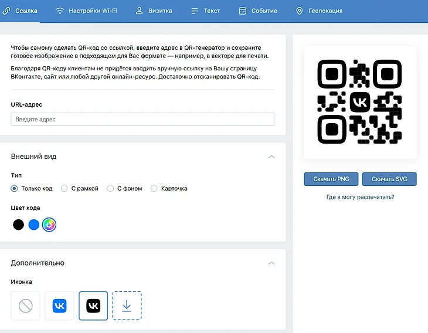Pick the black code color
The width and height of the screenshot is (428, 333).
19,225
